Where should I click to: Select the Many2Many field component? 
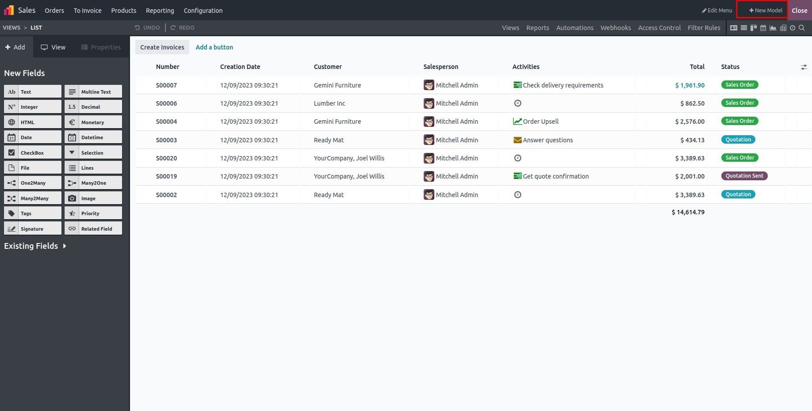point(33,198)
